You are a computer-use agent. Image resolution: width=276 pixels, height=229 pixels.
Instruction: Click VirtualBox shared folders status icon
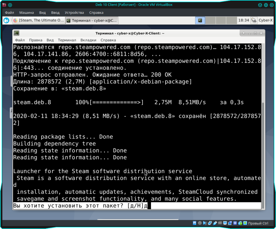click(220, 223)
